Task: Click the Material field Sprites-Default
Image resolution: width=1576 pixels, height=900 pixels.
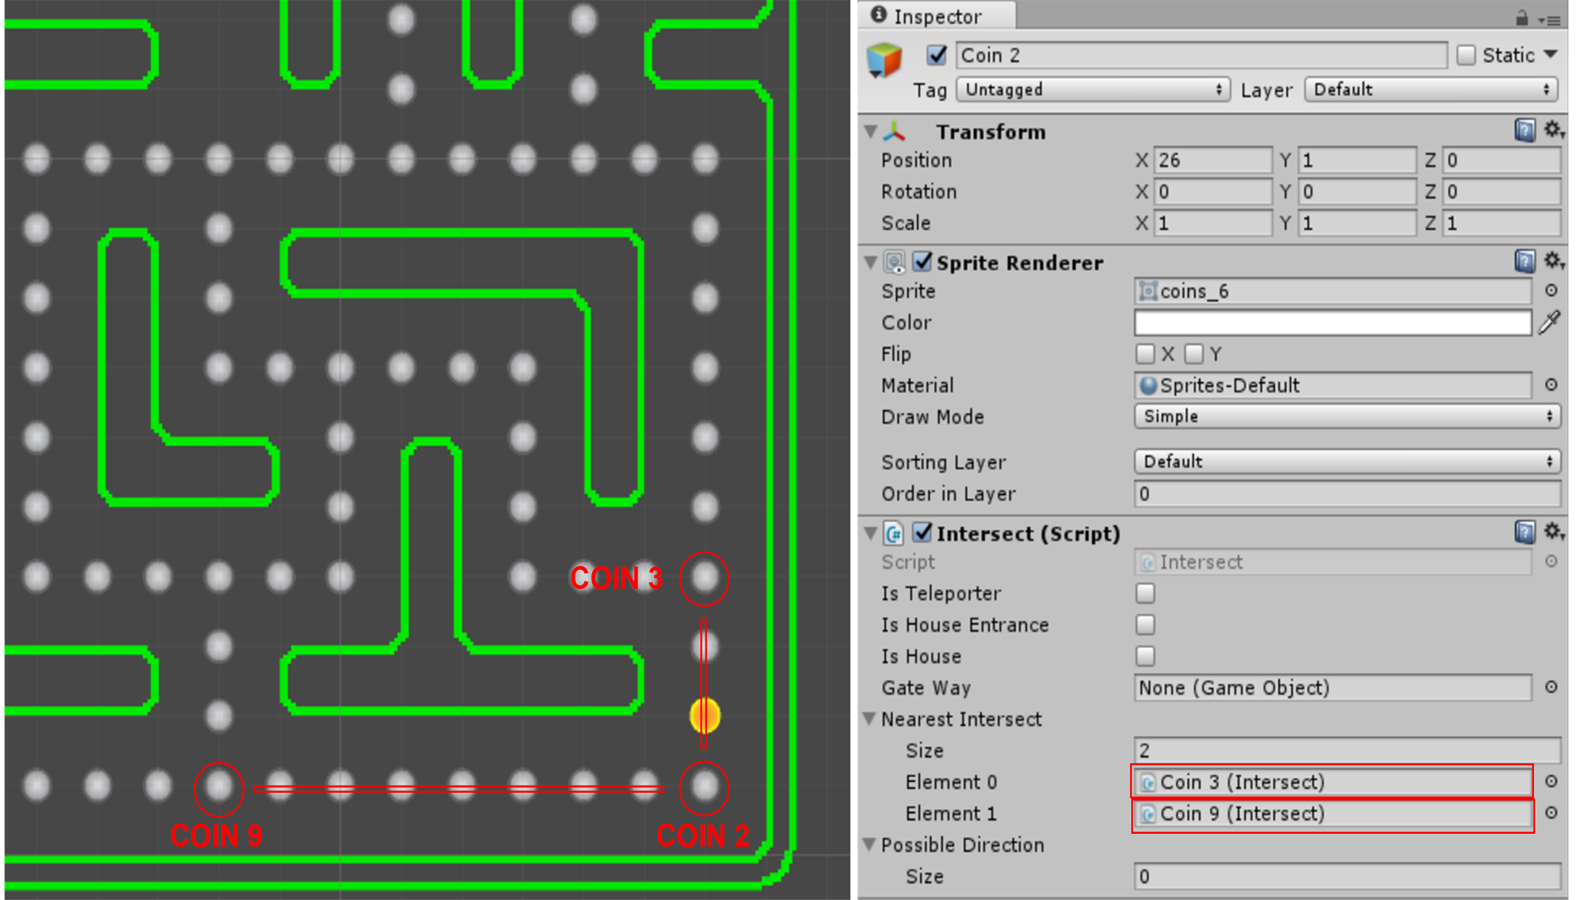Action: click(1333, 385)
